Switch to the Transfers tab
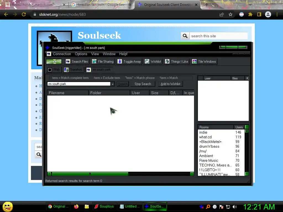 [x=73, y=70]
